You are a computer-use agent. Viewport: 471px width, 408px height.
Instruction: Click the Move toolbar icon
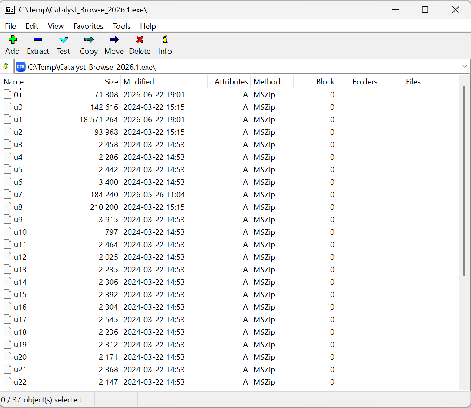[114, 39]
